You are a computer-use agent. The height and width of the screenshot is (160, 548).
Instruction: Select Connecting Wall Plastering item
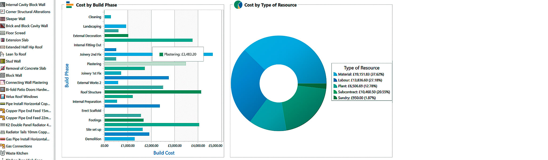click(x=27, y=83)
